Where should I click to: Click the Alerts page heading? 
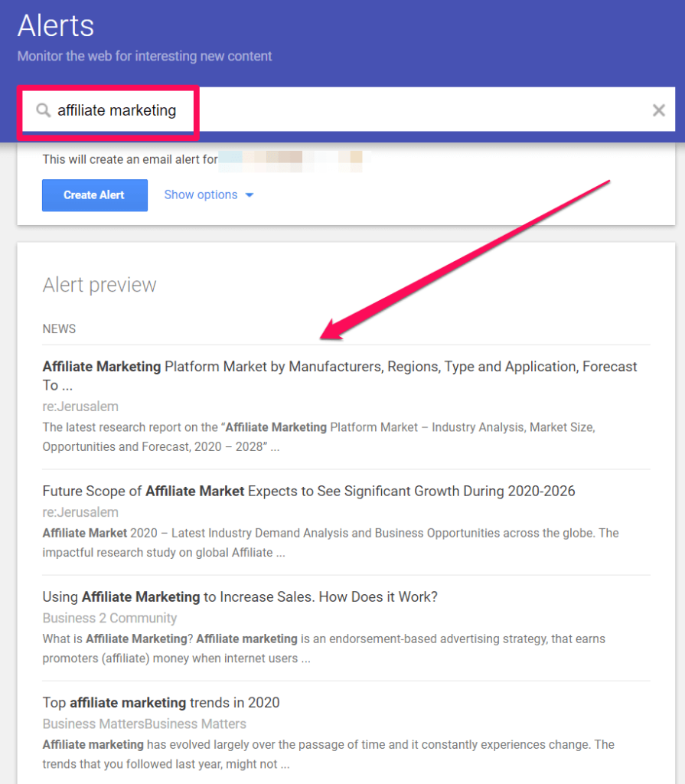coord(56,26)
